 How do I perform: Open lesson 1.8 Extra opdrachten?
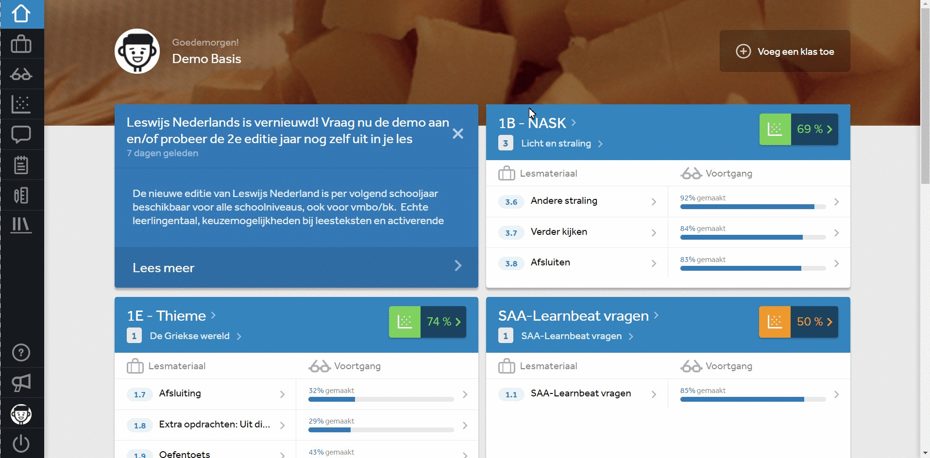205,425
